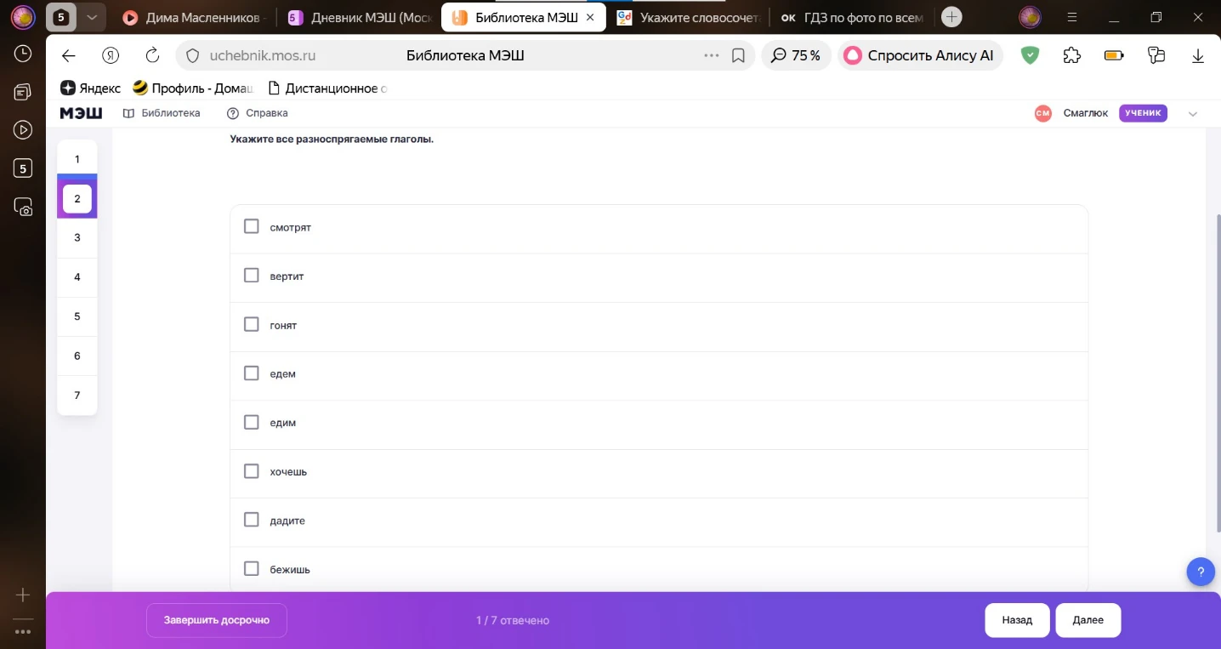Open browser downloads arrow icon

click(1197, 55)
